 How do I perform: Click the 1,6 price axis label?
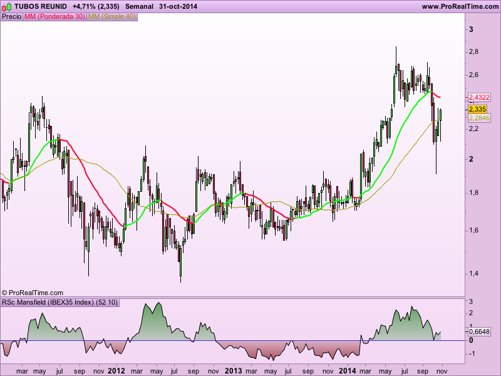tap(473, 230)
